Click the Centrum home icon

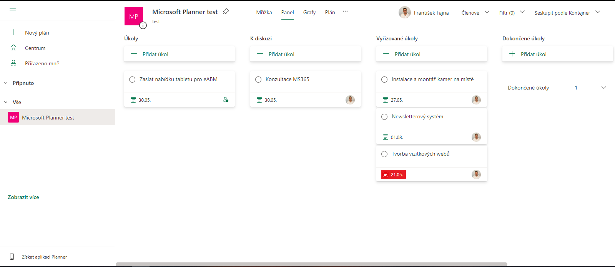[13, 48]
